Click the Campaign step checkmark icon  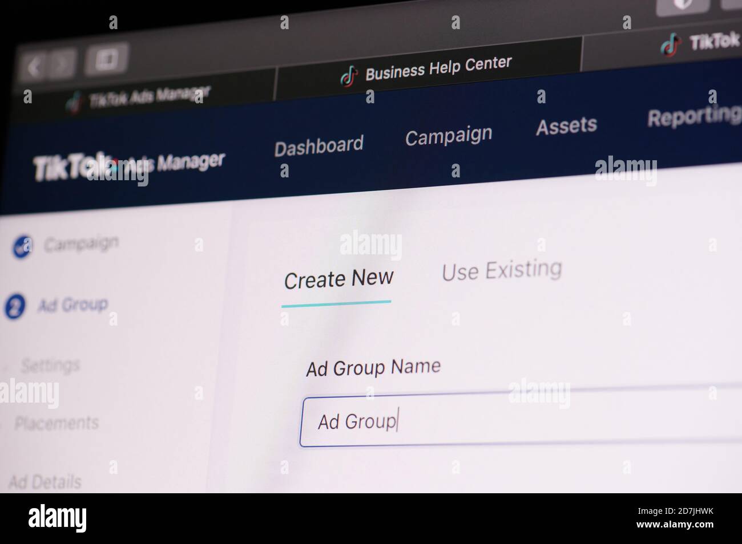(22, 247)
